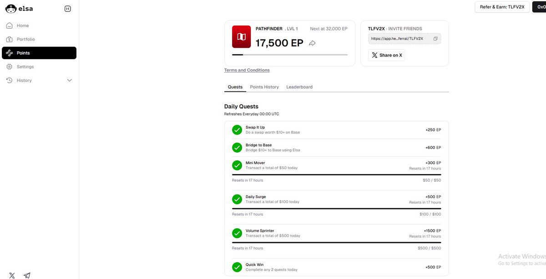Open Portfolio from the sidebar

pos(39,39)
